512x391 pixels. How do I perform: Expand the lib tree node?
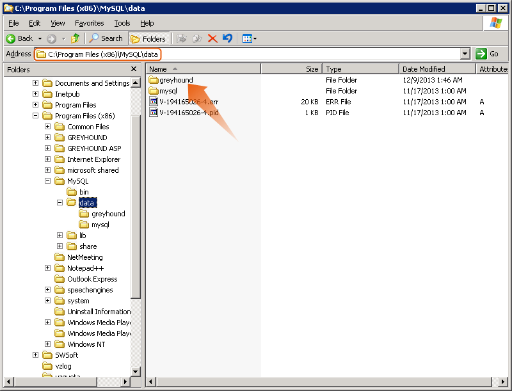(x=60, y=235)
